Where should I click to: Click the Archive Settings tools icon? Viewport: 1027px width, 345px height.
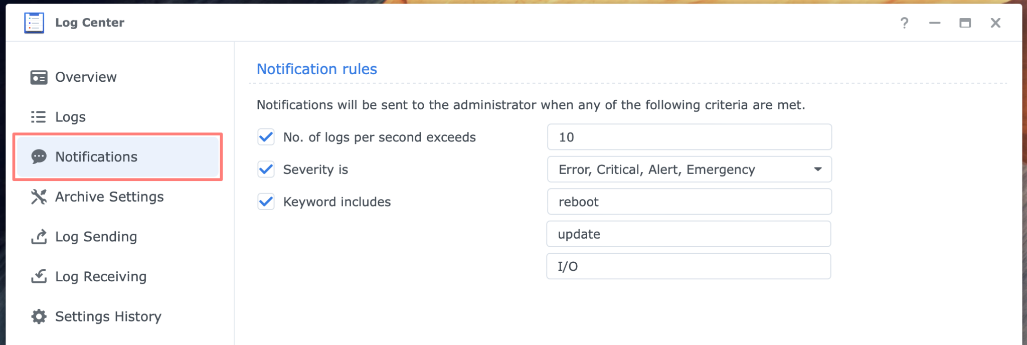[x=39, y=197]
